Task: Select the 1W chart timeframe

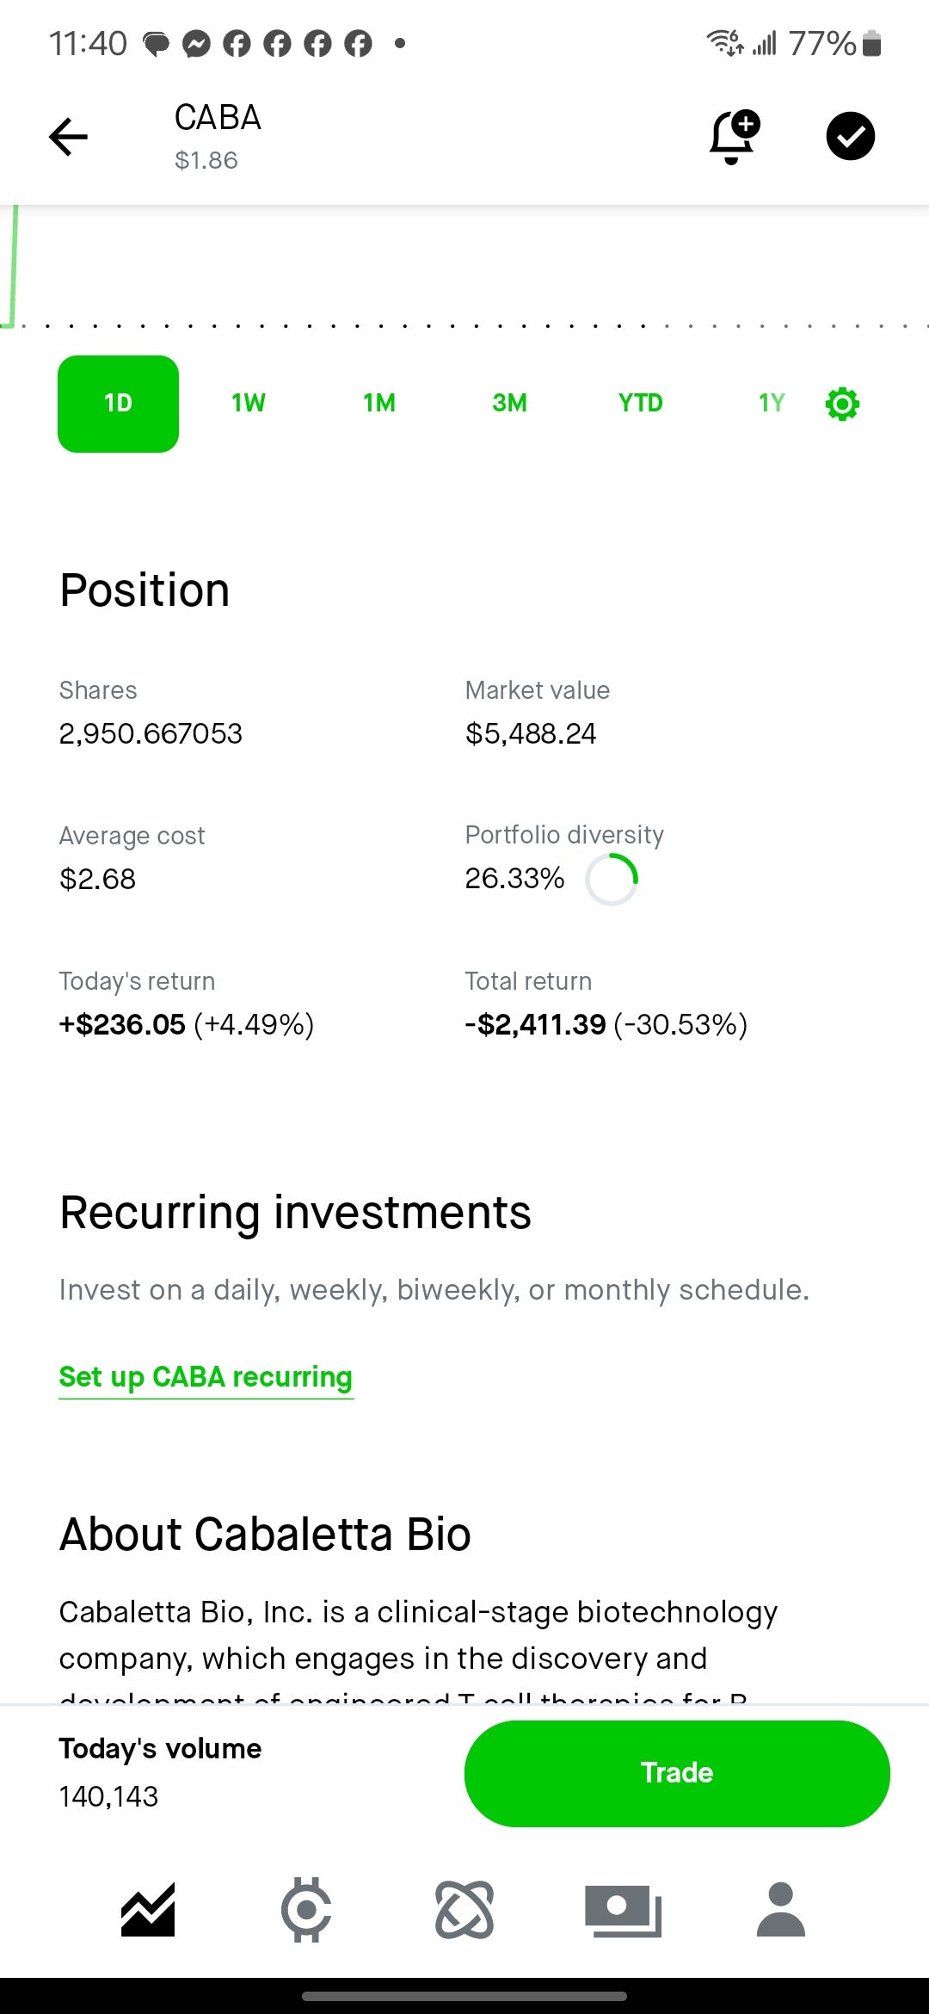Action: click(247, 403)
